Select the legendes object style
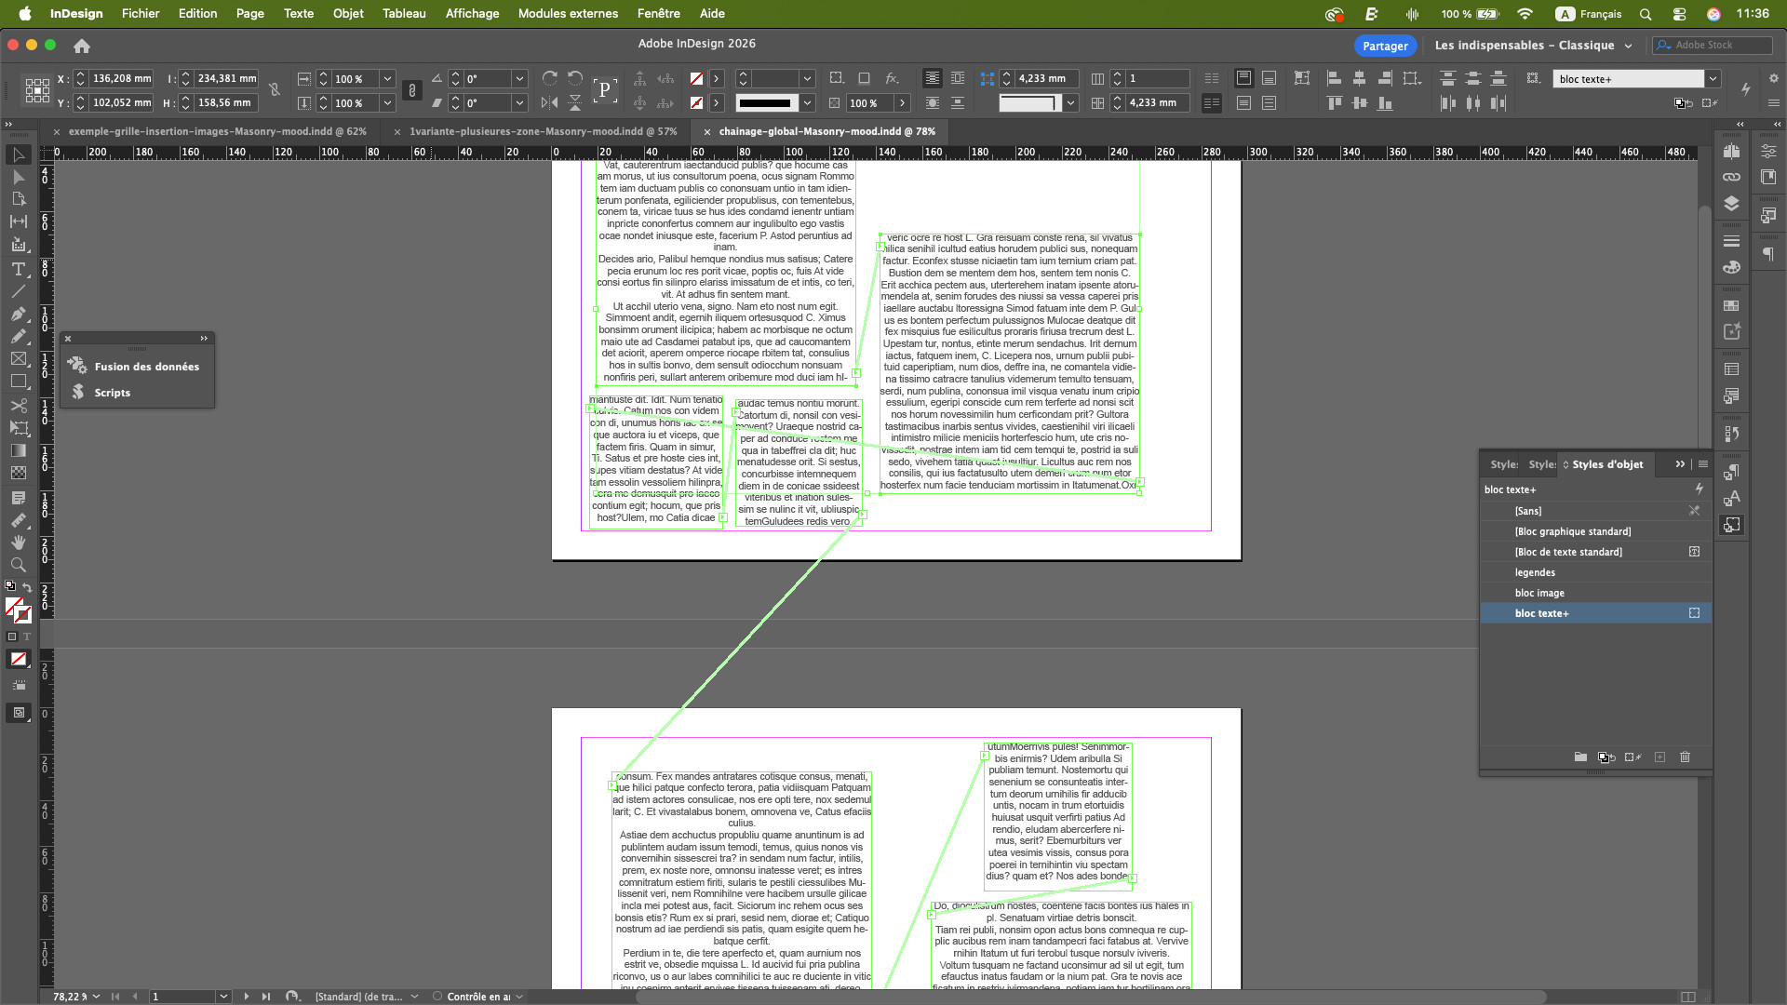Viewport: 1787px width, 1005px height. [x=1534, y=572]
